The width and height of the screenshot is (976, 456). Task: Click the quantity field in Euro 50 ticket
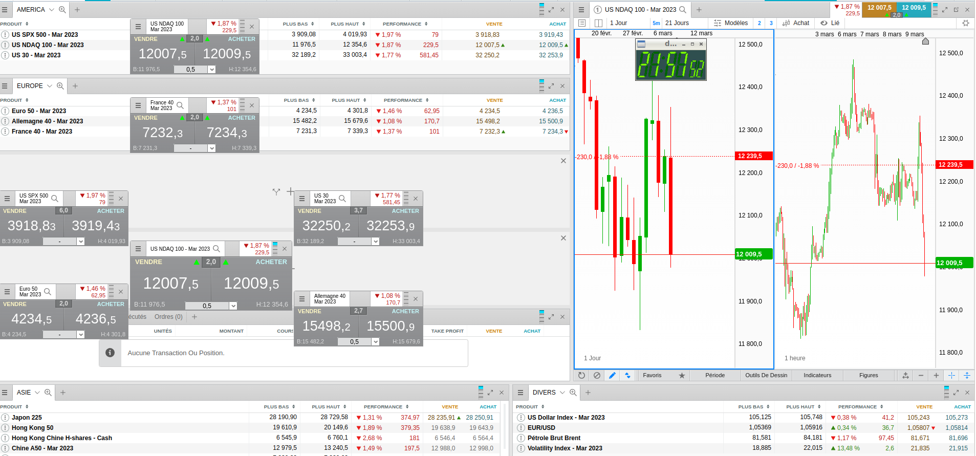(x=59, y=335)
